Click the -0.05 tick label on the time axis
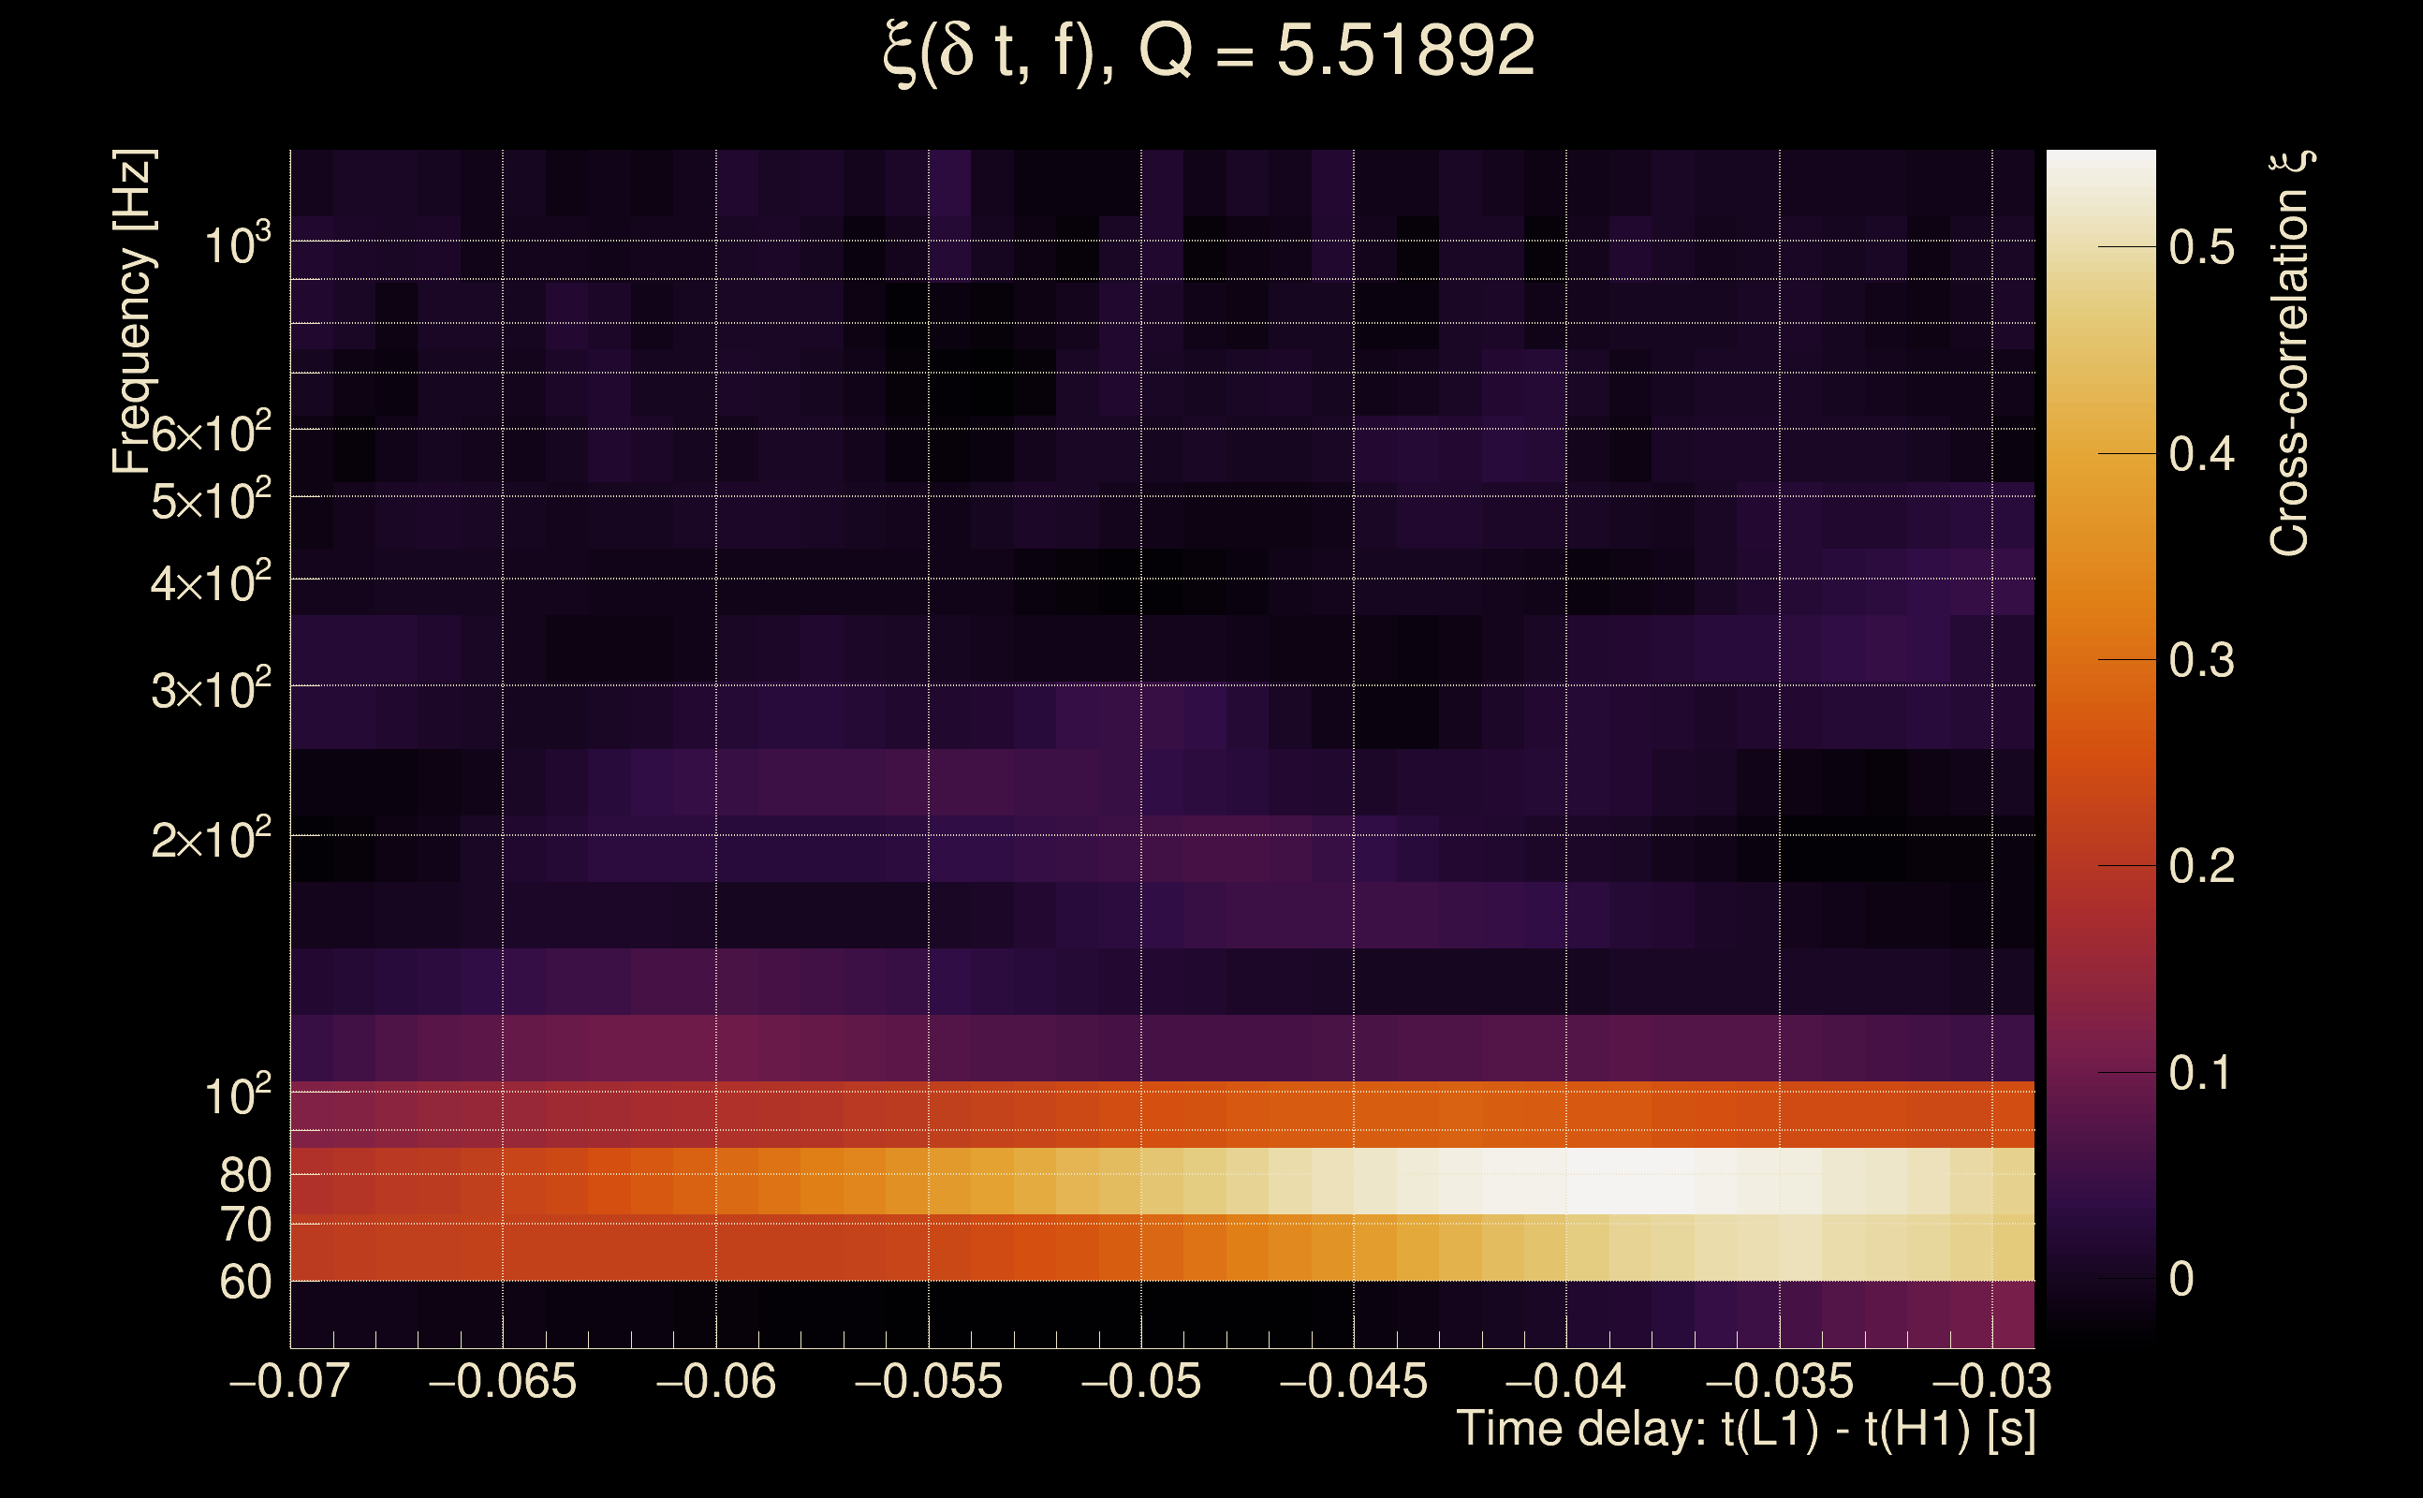 click(x=1140, y=1381)
